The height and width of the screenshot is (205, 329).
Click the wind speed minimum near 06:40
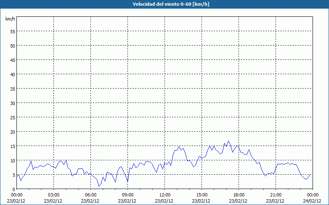[99, 186]
